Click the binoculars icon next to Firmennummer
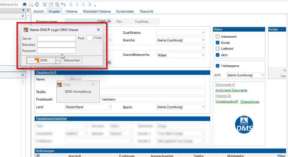 [109, 21]
